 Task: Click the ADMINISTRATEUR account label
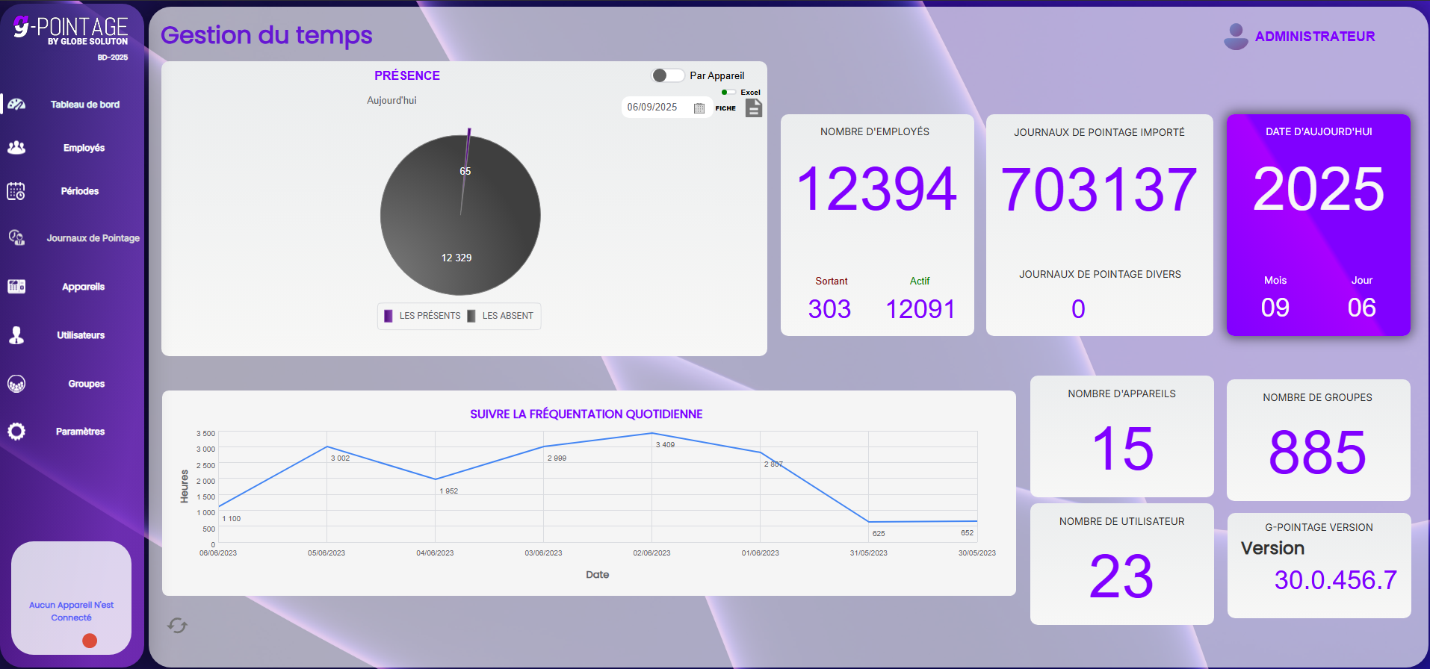[x=1314, y=37]
